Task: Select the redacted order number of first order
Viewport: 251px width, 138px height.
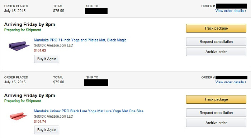Action: point(231,6)
